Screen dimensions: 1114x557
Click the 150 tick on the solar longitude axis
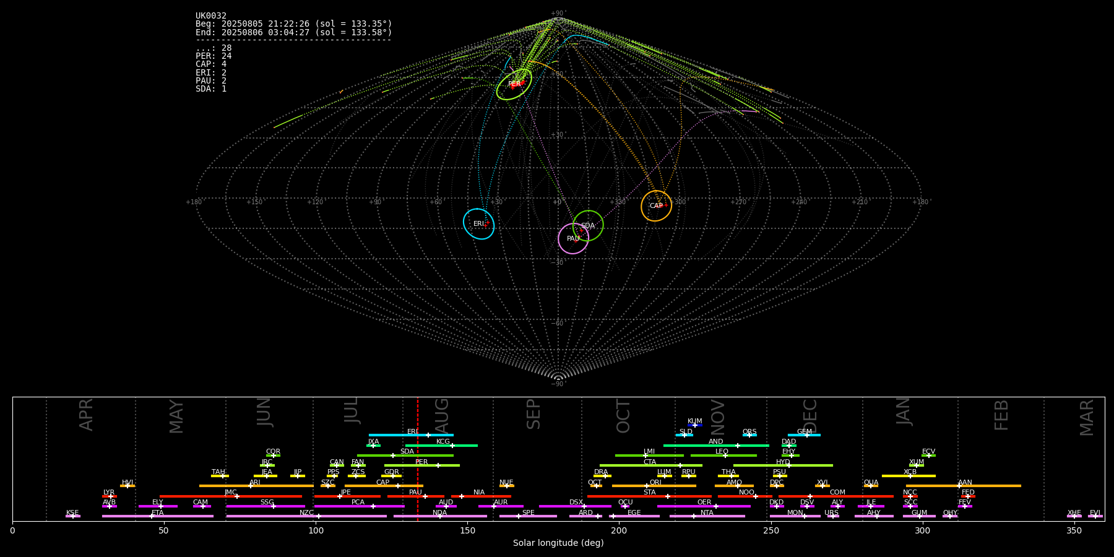point(467,530)
